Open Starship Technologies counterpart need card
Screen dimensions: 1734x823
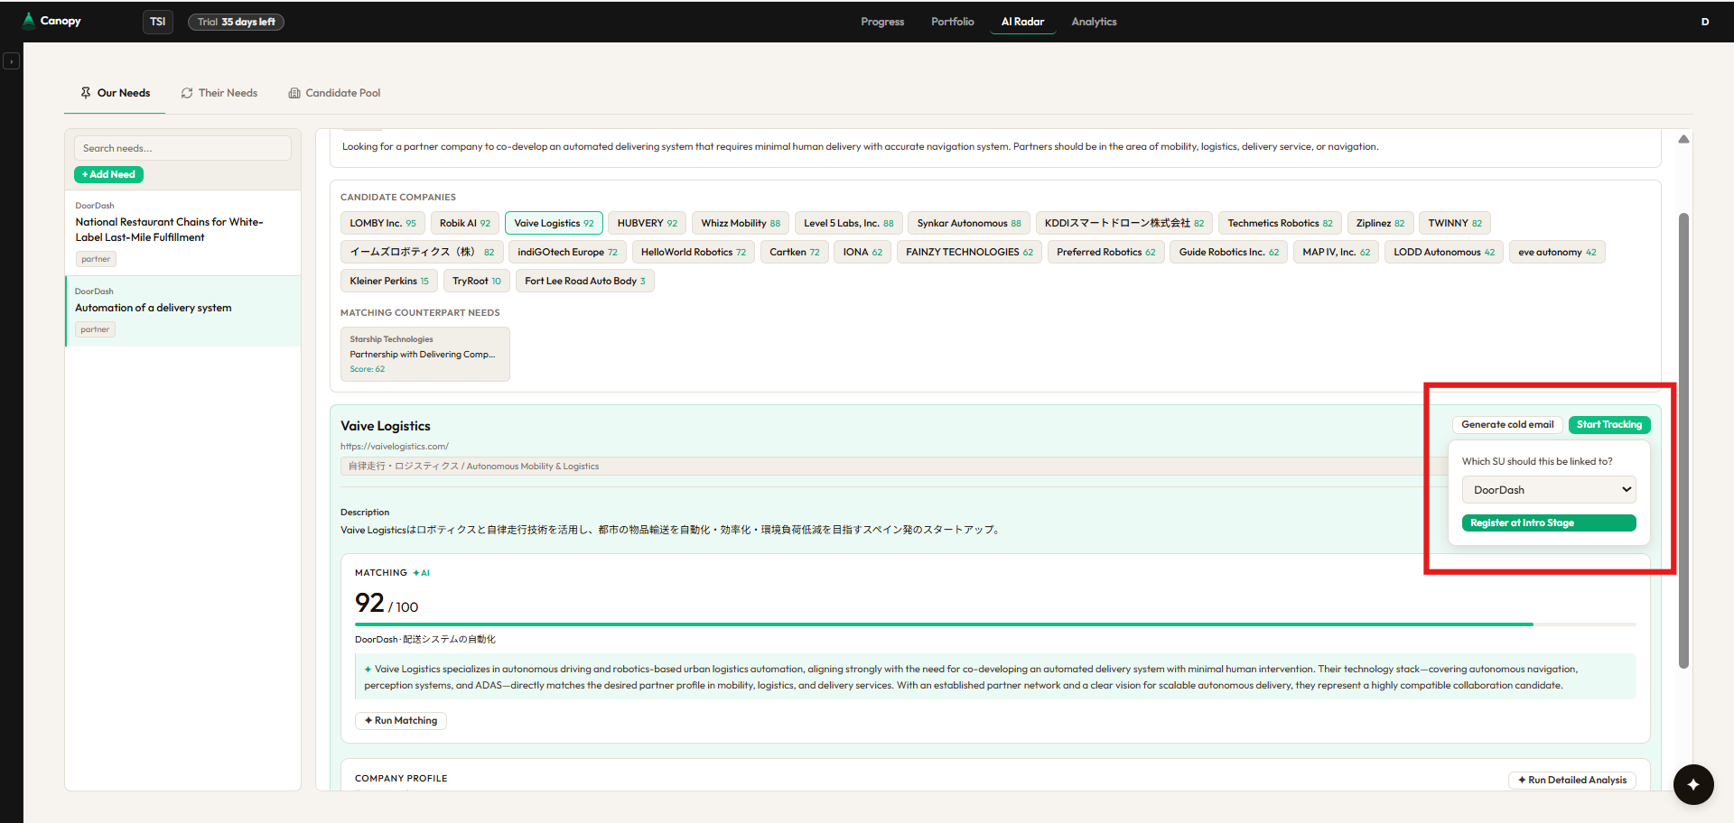pyautogui.click(x=425, y=354)
